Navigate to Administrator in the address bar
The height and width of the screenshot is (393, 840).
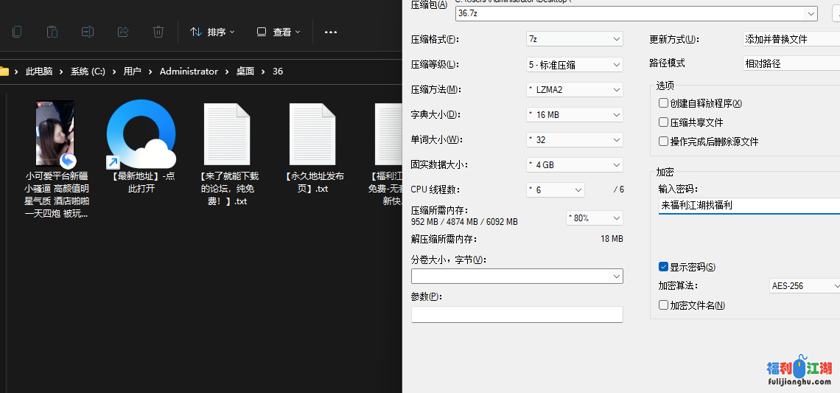tap(189, 72)
